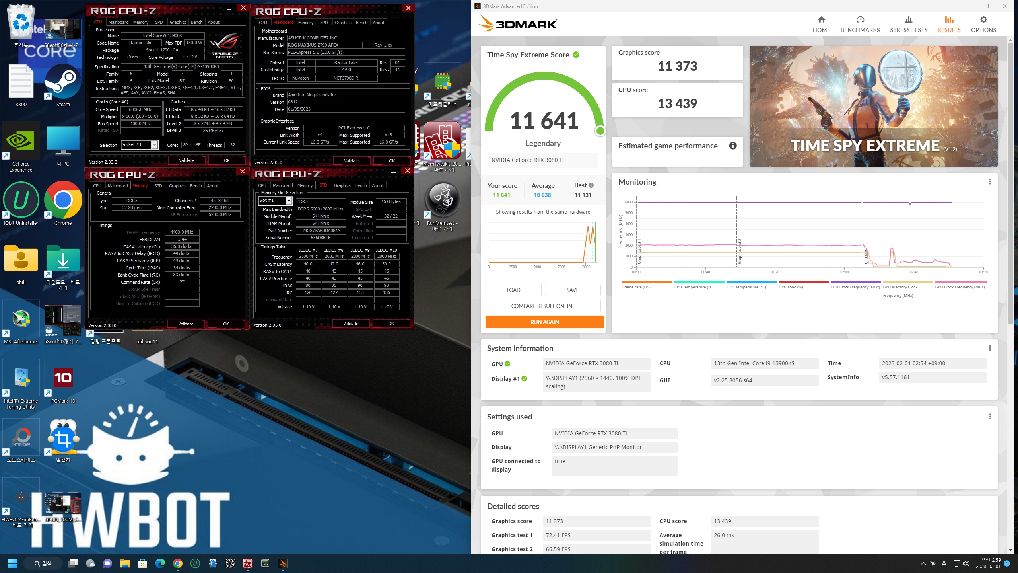
Task: Open the BENCHMARKS section in 3DMark
Action: [860, 24]
